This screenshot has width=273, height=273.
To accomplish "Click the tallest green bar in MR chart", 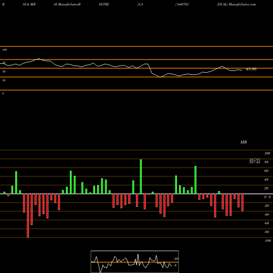I will (x=141, y=176).
